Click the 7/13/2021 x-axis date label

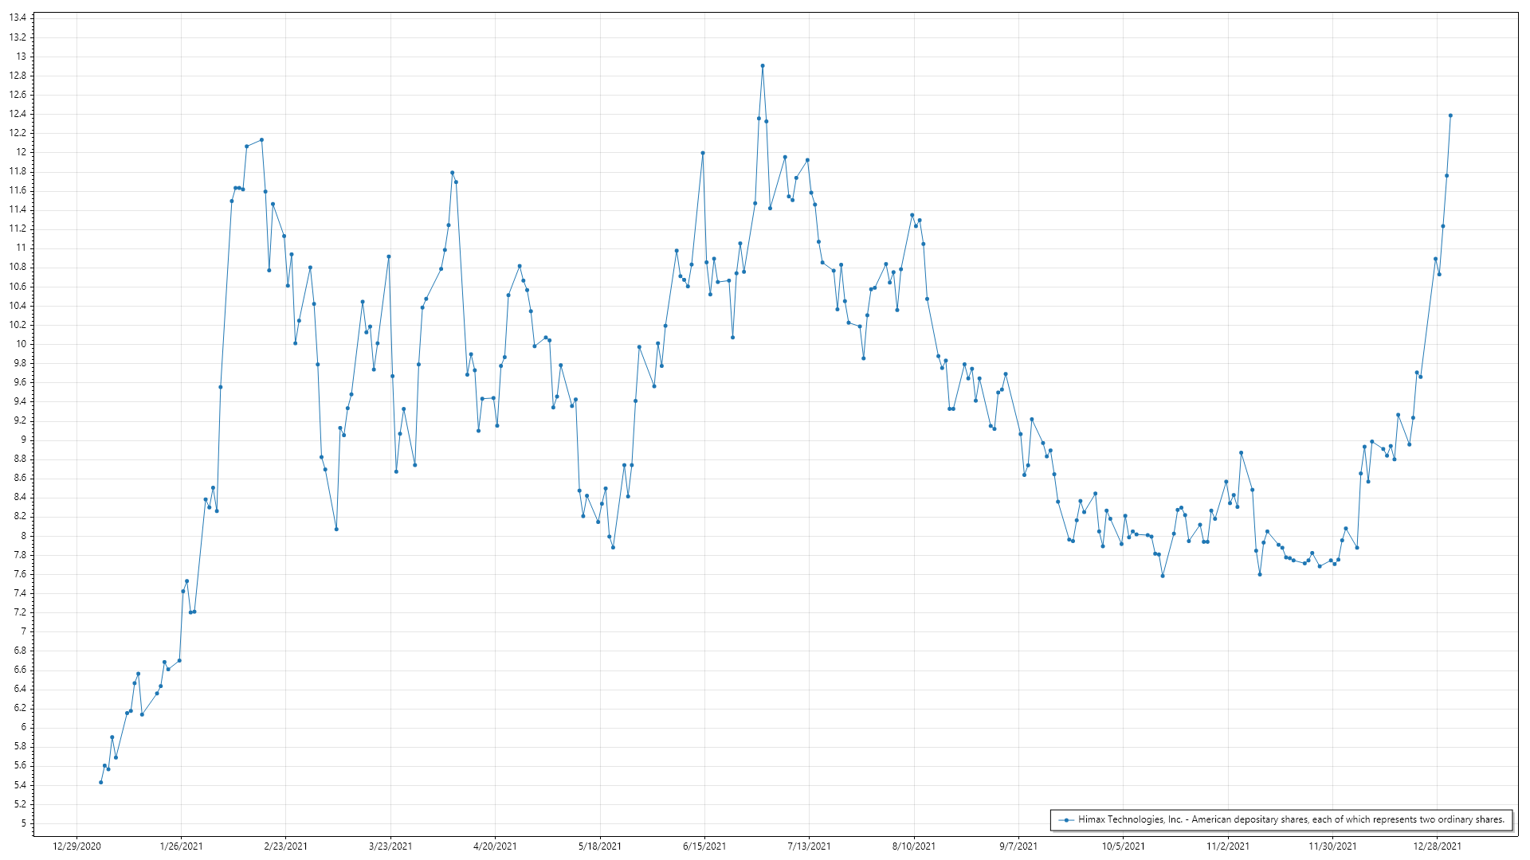pos(809,846)
